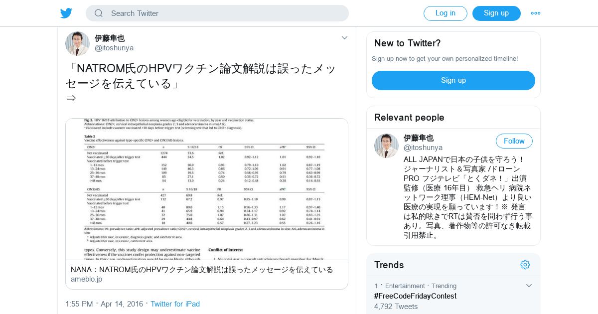Click the search magnifier icon
598x314 pixels.
pyautogui.click(x=99, y=13)
